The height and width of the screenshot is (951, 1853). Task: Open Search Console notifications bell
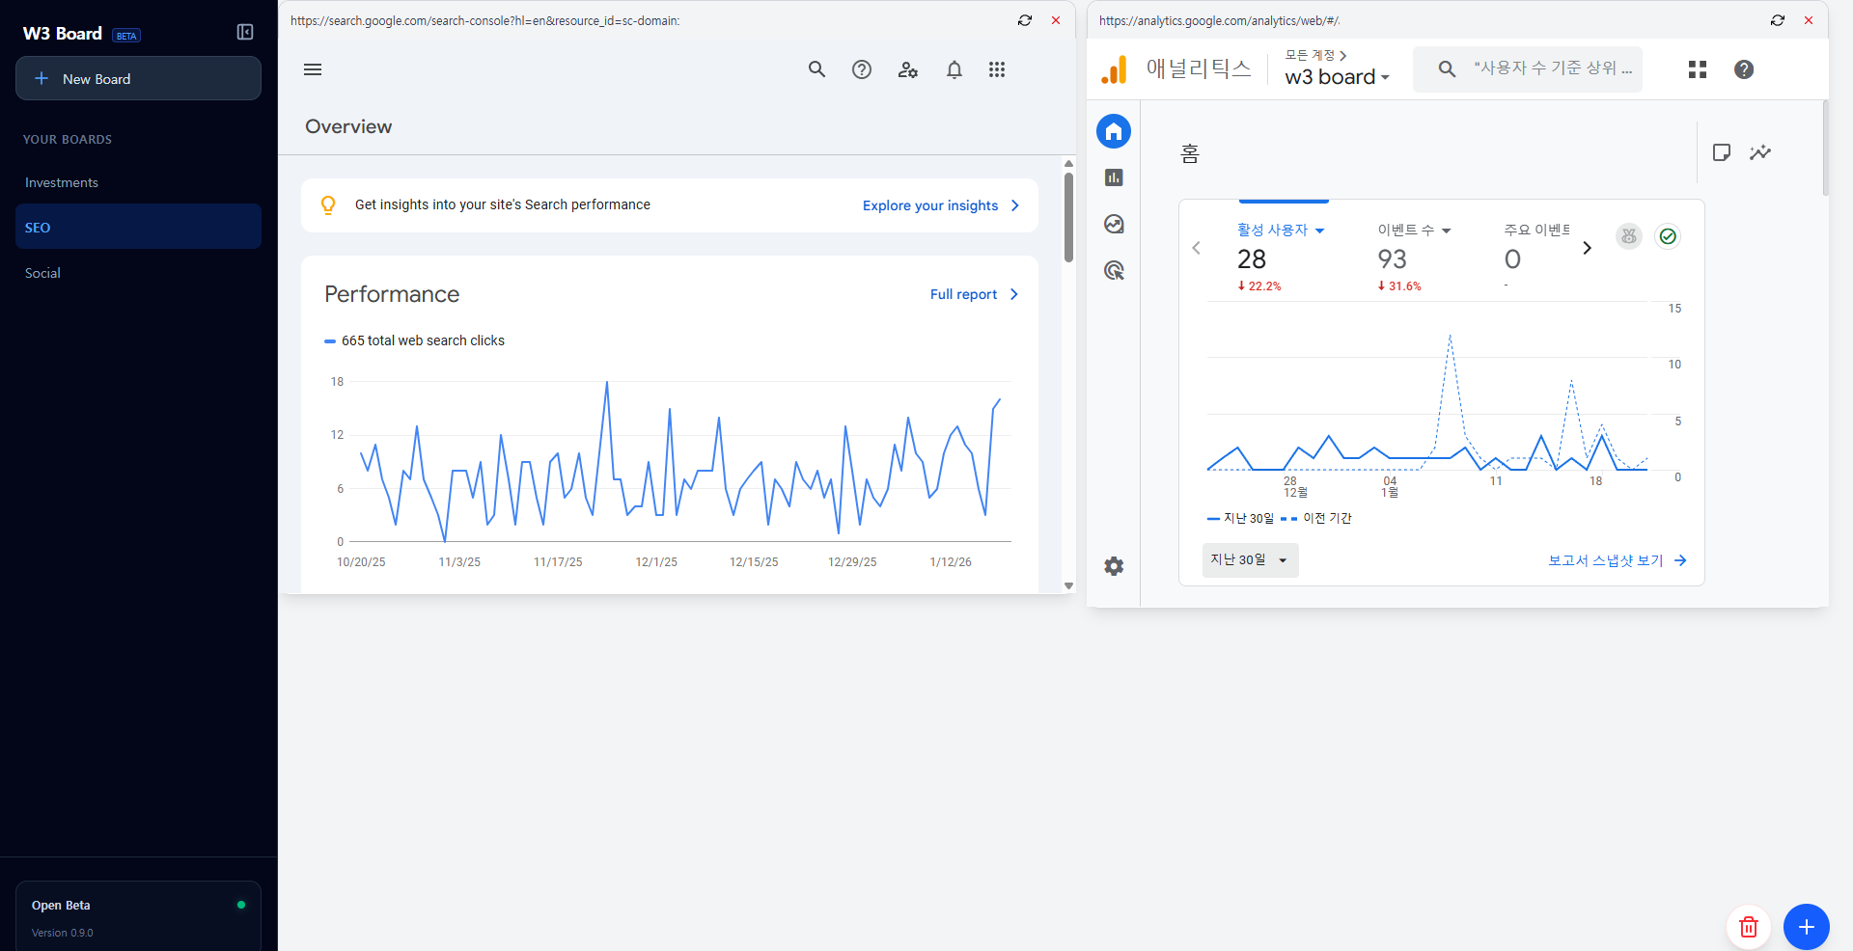(x=954, y=69)
